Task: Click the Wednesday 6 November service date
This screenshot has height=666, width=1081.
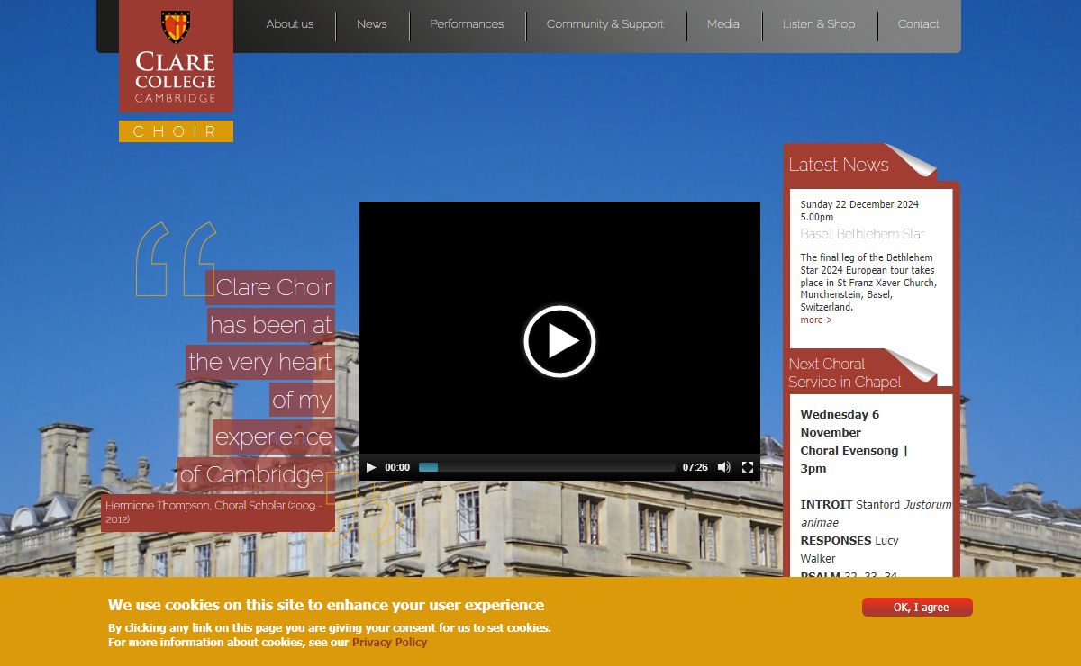Action: click(840, 423)
